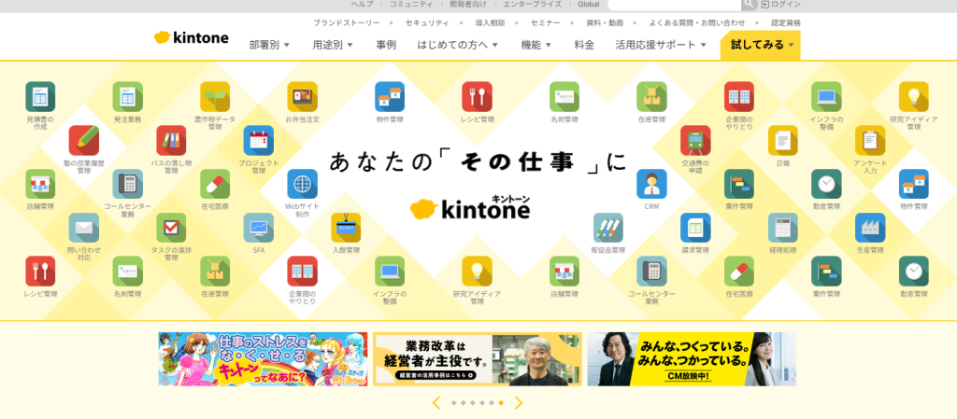Image resolution: width=957 pixels, height=419 pixels.
Task: Open the お弁当注文 app icon
Action: (x=302, y=96)
